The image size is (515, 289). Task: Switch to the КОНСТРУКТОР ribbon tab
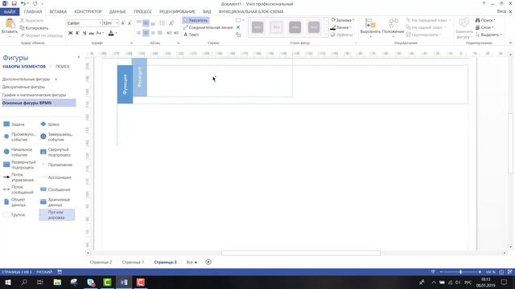point(88,11)
